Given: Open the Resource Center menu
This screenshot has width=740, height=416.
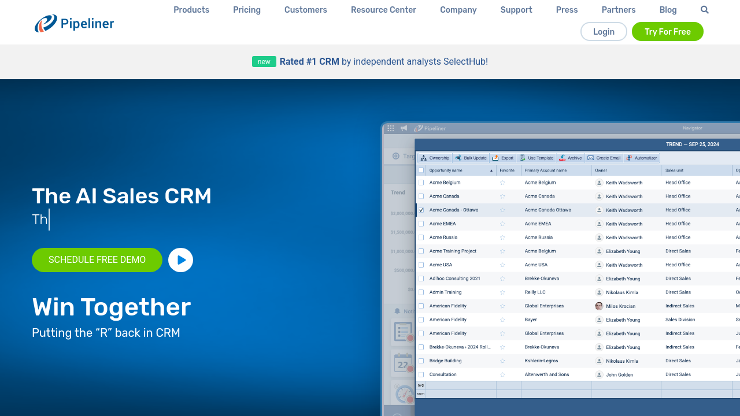Looking at the screenshot, I should [383, 10].
